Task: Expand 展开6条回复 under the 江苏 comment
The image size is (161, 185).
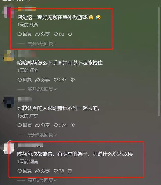Action: (42, 89)
